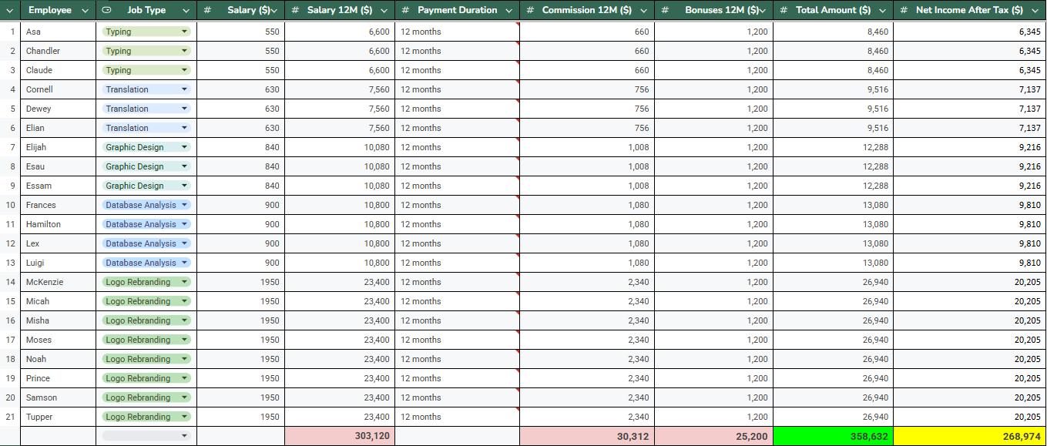The height and width of the screenshot is (446, 1047).
Task: Select the Salary 12M total cell 303,120
Action: (x=340, y=436)
